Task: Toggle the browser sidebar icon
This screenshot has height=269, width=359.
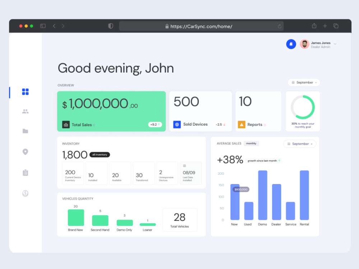Action: click(43, 26)
